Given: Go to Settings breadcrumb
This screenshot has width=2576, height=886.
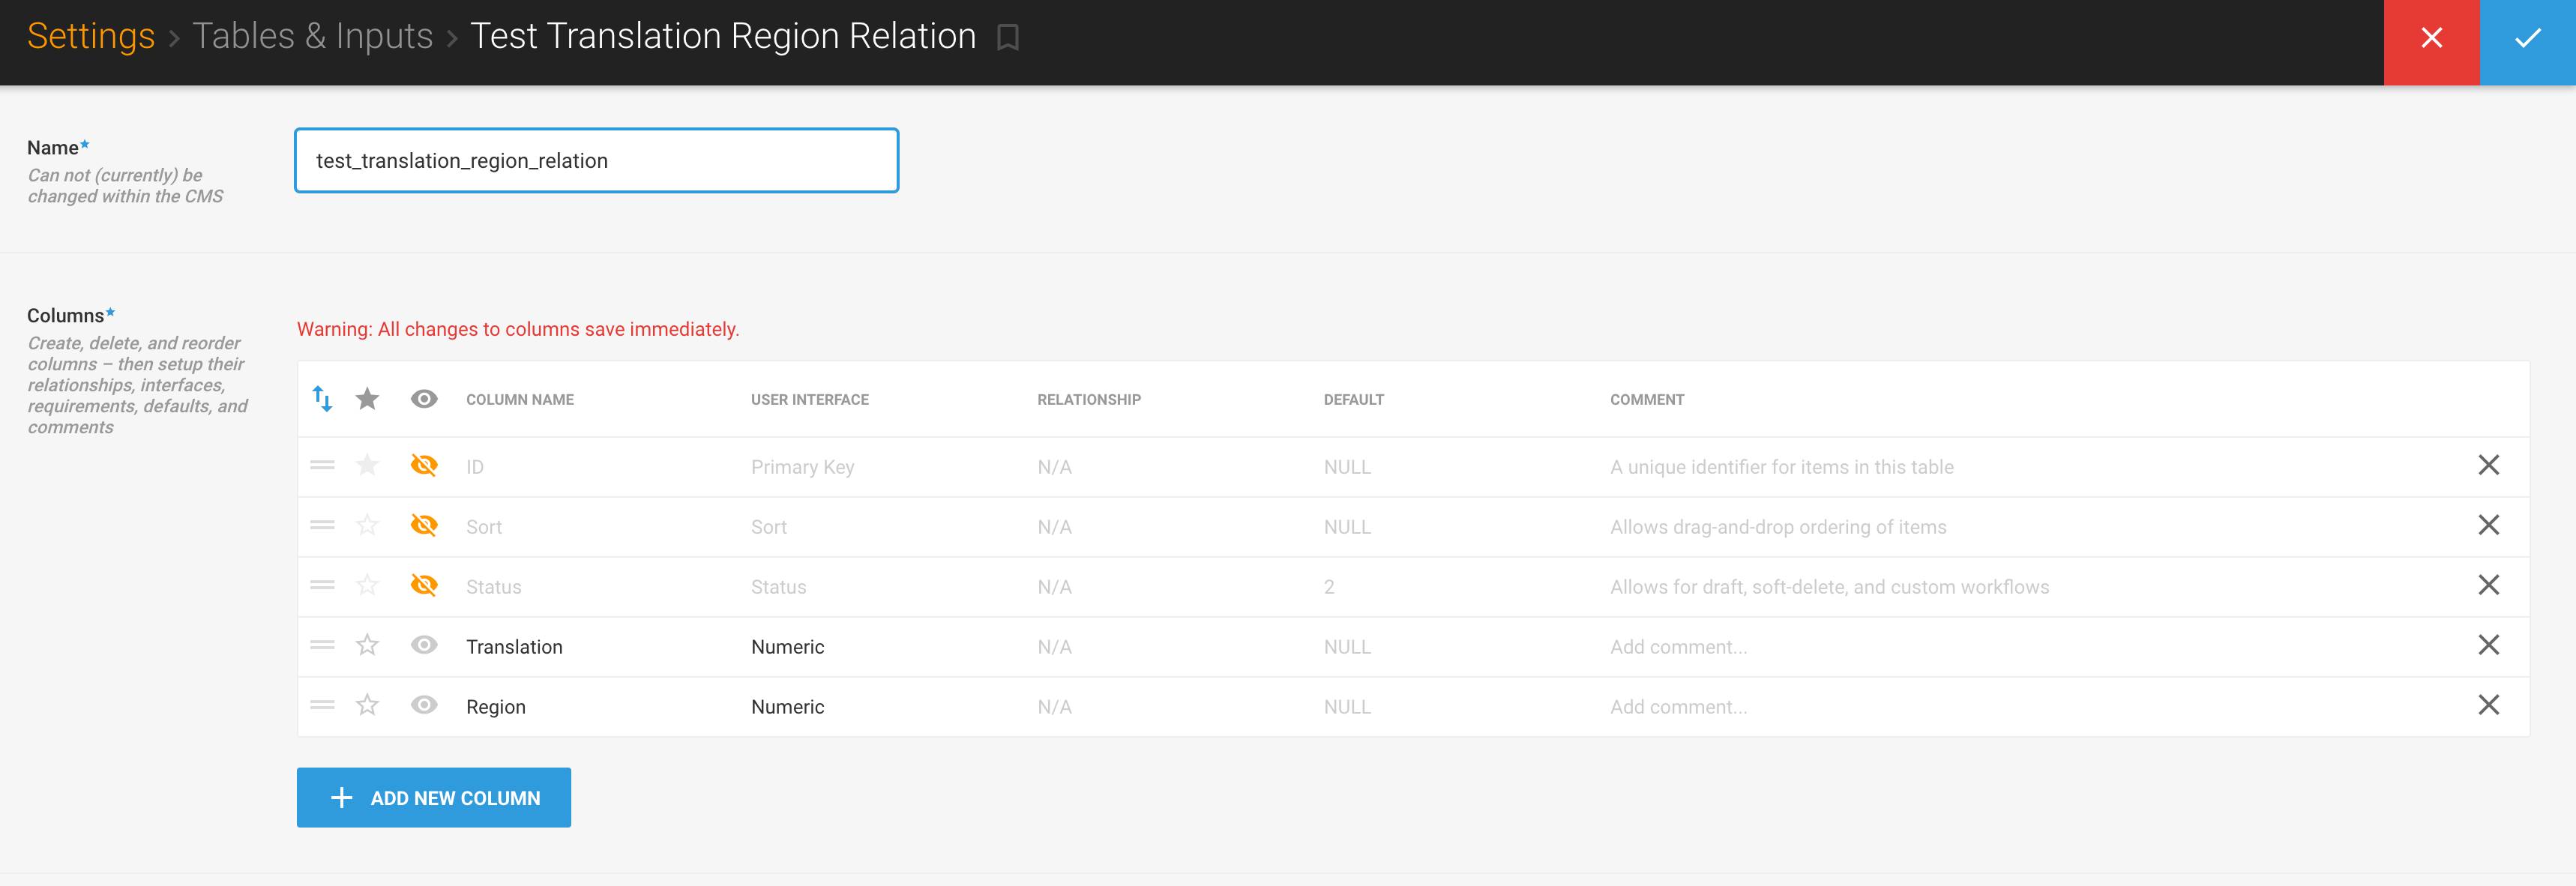Looking at the screenshot, I should click(x=91, y=37).
